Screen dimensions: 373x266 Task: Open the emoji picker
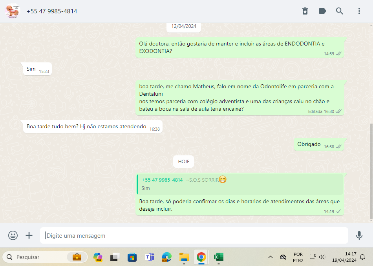(x=13, y=235)
